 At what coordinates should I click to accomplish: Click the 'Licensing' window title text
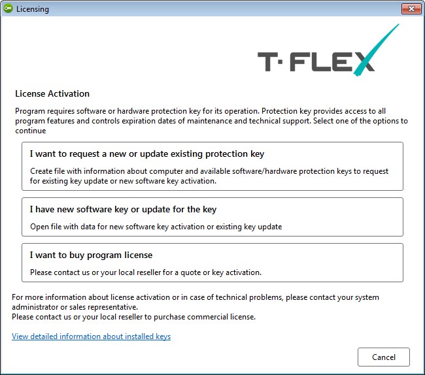(x=33, y=9)
